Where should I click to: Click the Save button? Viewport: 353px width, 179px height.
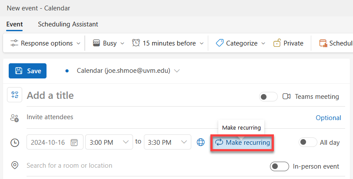[27, 71]
